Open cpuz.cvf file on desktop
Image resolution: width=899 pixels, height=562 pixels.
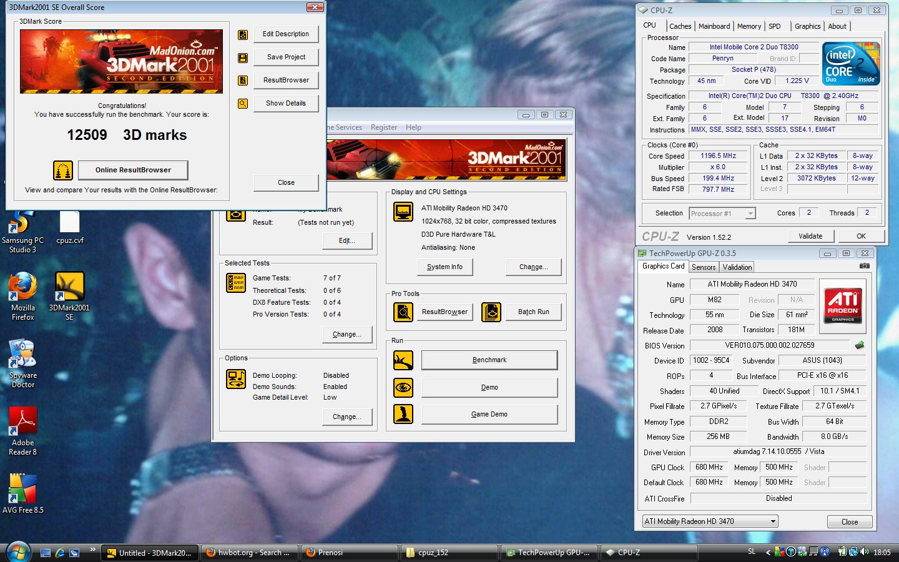(x=70, y=228)
